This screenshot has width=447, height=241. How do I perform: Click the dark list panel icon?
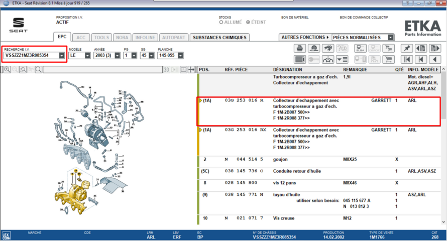[300, 59]
